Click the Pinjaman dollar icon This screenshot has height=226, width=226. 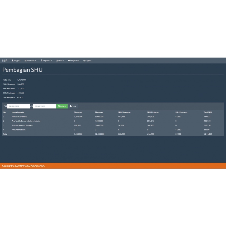(x=41, y=60)
